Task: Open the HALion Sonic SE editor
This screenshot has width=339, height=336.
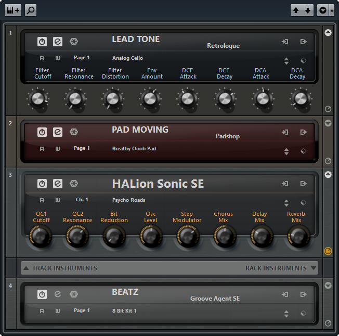Action: click(x=58, y=184)
